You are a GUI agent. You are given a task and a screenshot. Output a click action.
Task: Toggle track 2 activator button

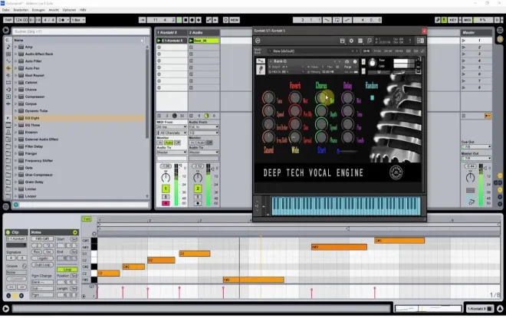point(198,189)
